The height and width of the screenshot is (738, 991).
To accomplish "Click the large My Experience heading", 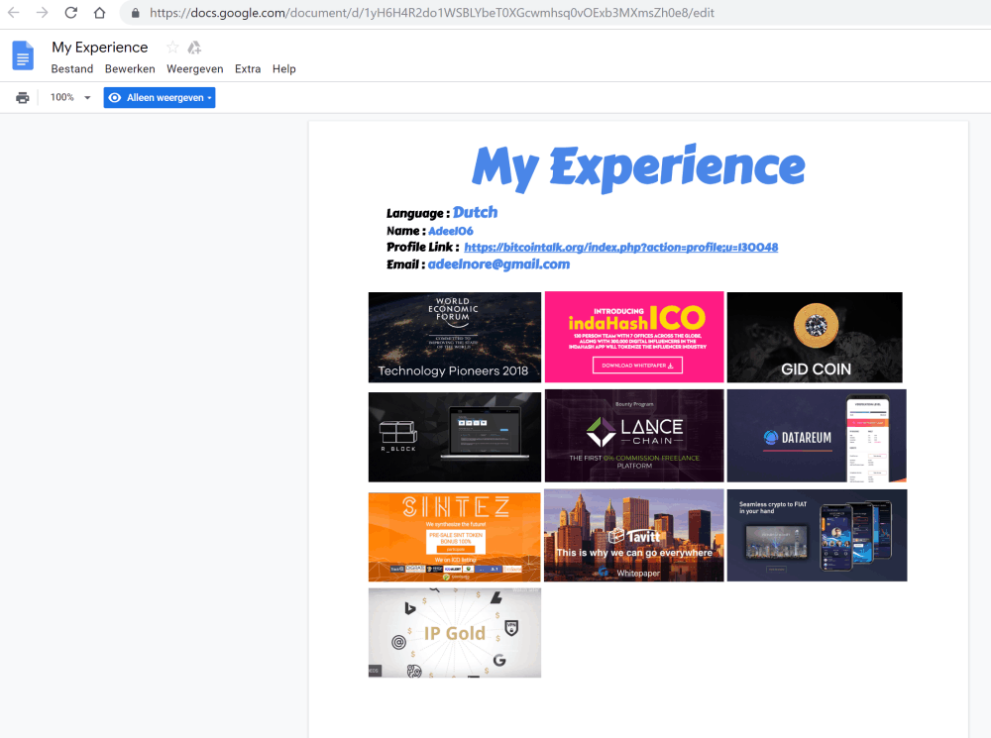I will (638, 167).
